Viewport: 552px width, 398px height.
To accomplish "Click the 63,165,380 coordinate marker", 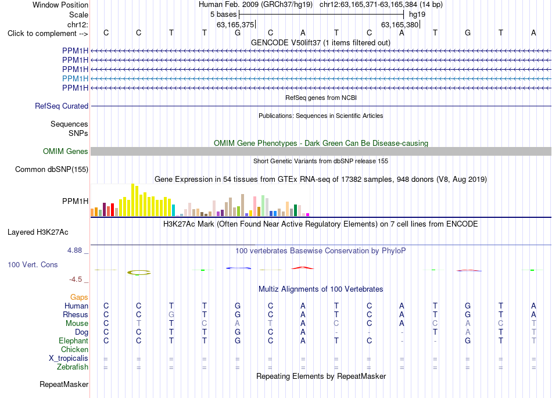I will 400,24.
